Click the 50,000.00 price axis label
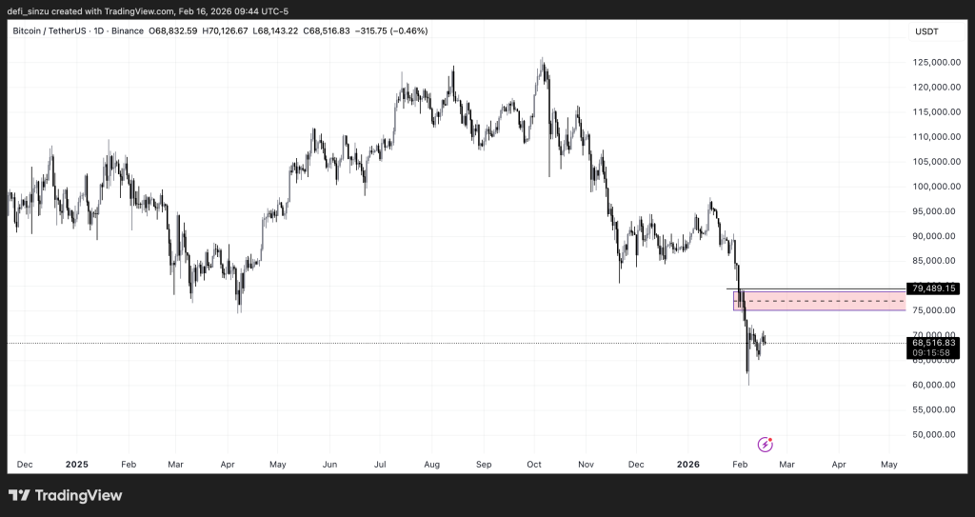This screenshot has width=975, height=517. point(933,435)
